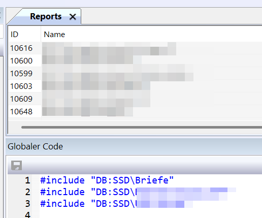
Task: Place cursor on the DB:SSD\Briefe include line
Action: tap(107, 180)
